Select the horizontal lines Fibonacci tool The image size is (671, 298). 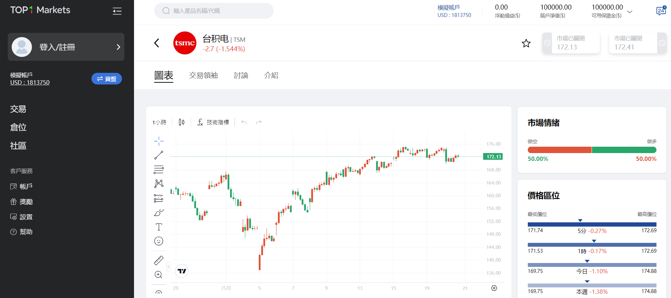tap(159, 170)
